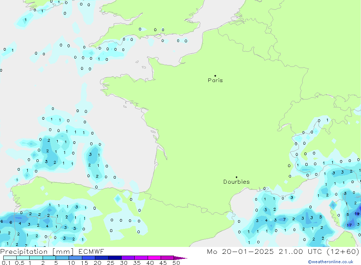Click the 17 mm precipitation value

(349, 225)
